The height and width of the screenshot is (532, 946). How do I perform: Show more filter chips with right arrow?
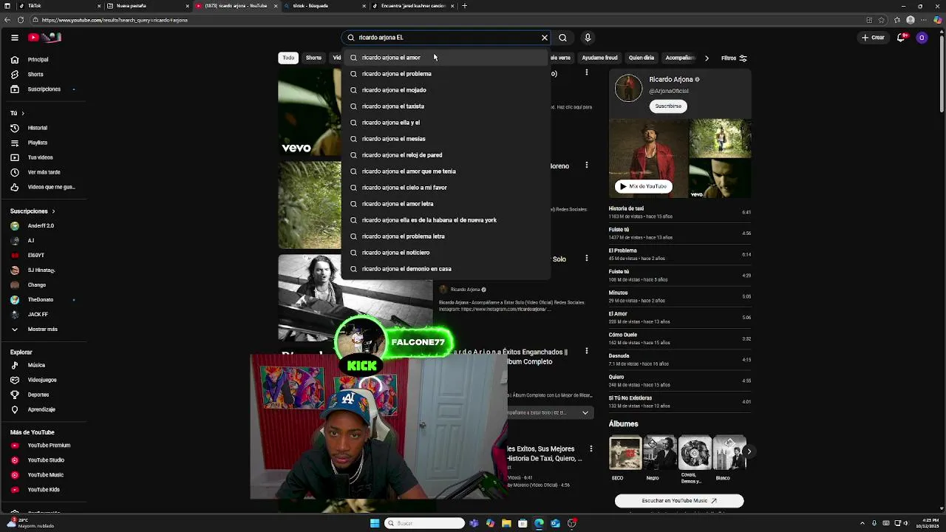tap(707, 58)
